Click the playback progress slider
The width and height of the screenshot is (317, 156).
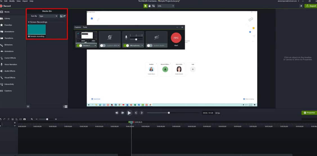click(x=173, y=113)
